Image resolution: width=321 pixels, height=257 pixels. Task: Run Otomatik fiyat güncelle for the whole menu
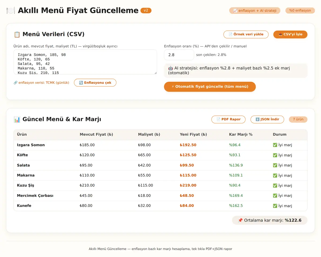click(x=210, y=87)
